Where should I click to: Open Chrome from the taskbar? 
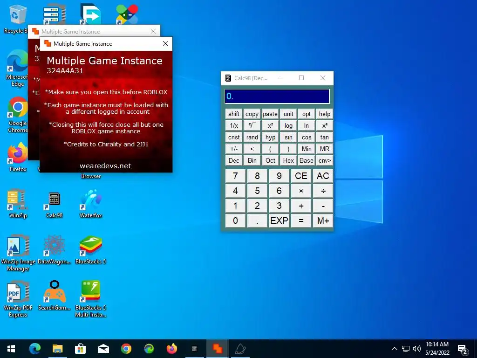coord(126,349)
